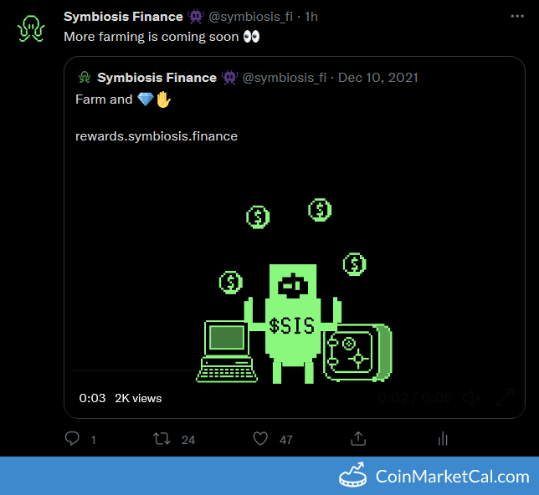
Task: Click the CoinMarketCal.com logo
Action: point(434,477)
